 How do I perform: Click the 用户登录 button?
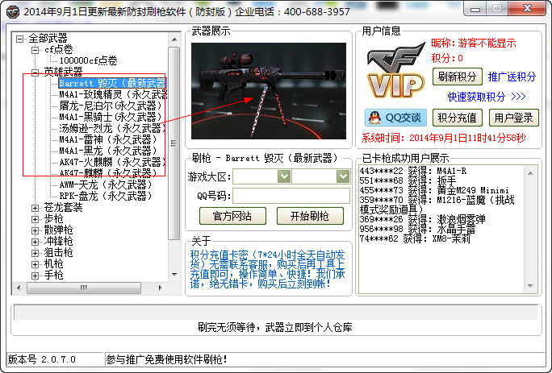tap(513, 118)
